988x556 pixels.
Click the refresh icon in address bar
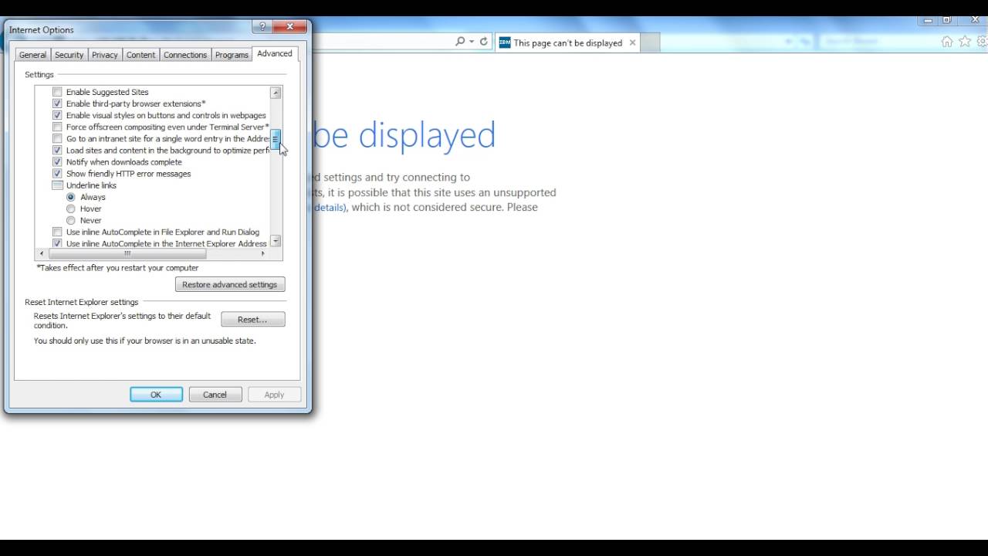[x=484, y=42]
